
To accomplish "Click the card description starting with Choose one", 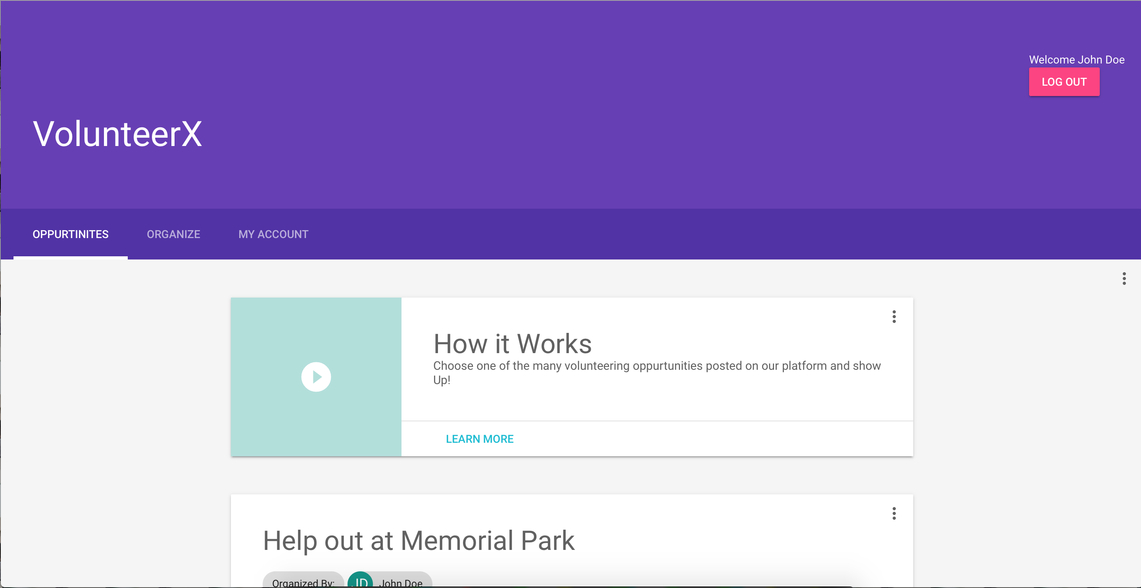I will pos(657,366).
